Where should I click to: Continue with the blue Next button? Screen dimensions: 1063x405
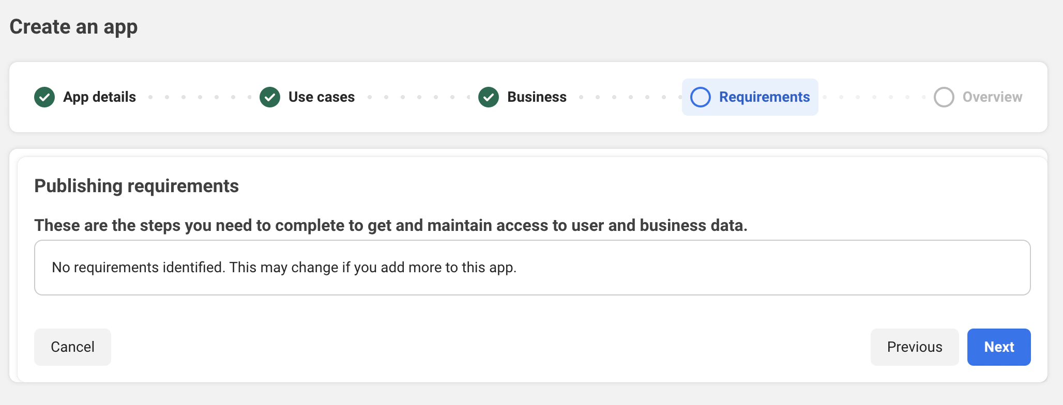click(x=998, y=347)
